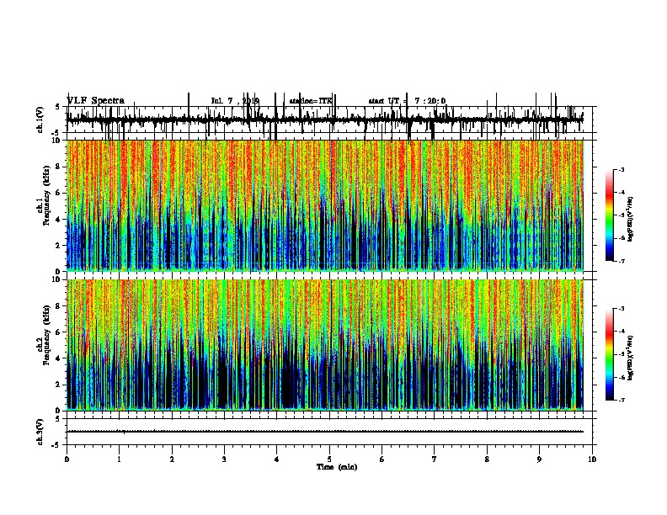The image size is (667, 515).
Task: Click the "-5" volt tick of ch.3 panel
Action: 56,445
